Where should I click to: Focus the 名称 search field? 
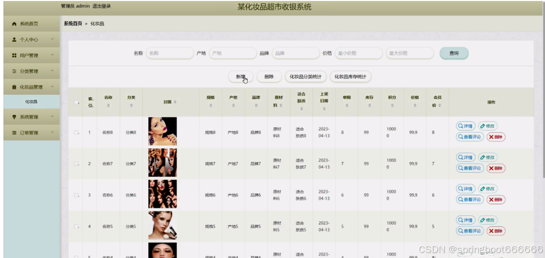(x=170, y=54)
